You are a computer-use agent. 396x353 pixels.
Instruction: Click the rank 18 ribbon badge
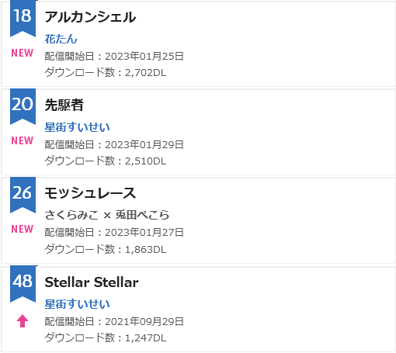[23, 18]
